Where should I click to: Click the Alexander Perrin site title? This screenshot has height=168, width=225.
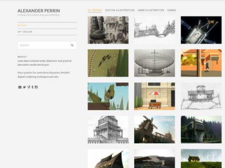click(x=39, y=11)
